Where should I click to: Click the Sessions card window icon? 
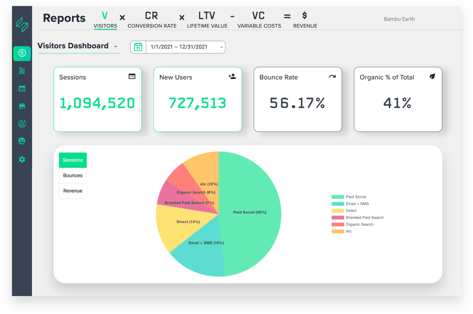click(132, 76)
